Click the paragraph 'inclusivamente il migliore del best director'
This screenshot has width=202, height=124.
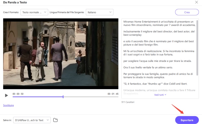point(159,33)
